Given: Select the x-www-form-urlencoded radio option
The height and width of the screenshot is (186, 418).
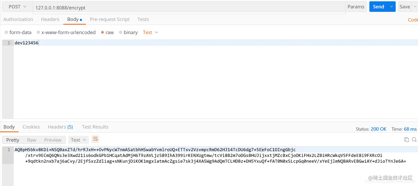Looking at the screenshot, I should coord(66,32).
